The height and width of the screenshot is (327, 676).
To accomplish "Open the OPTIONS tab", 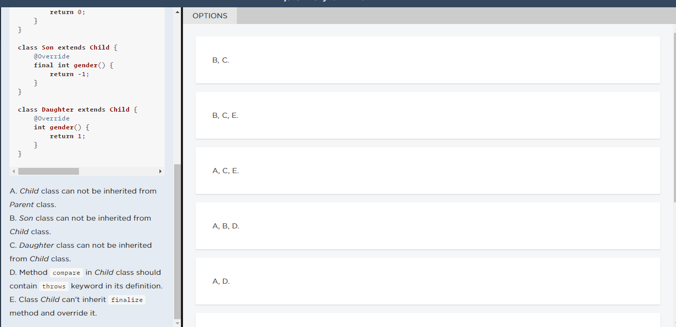I will [210, 16].
